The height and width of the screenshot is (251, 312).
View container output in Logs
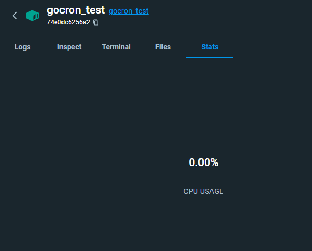pyautogui.click(x=22, y=47)
